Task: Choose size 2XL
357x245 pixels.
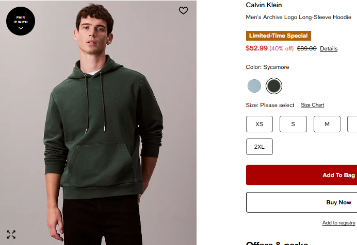Action: [259, 147]
